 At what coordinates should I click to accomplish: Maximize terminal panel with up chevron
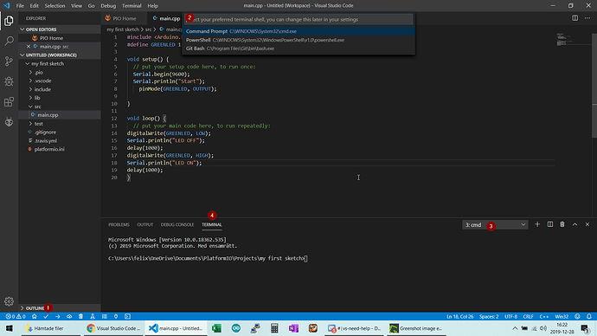coord(575,224)
